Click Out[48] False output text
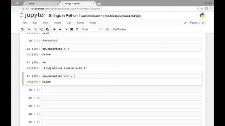The width and height of the screenshot is (225, 126). pyautogui.click(x=46, y=55)
